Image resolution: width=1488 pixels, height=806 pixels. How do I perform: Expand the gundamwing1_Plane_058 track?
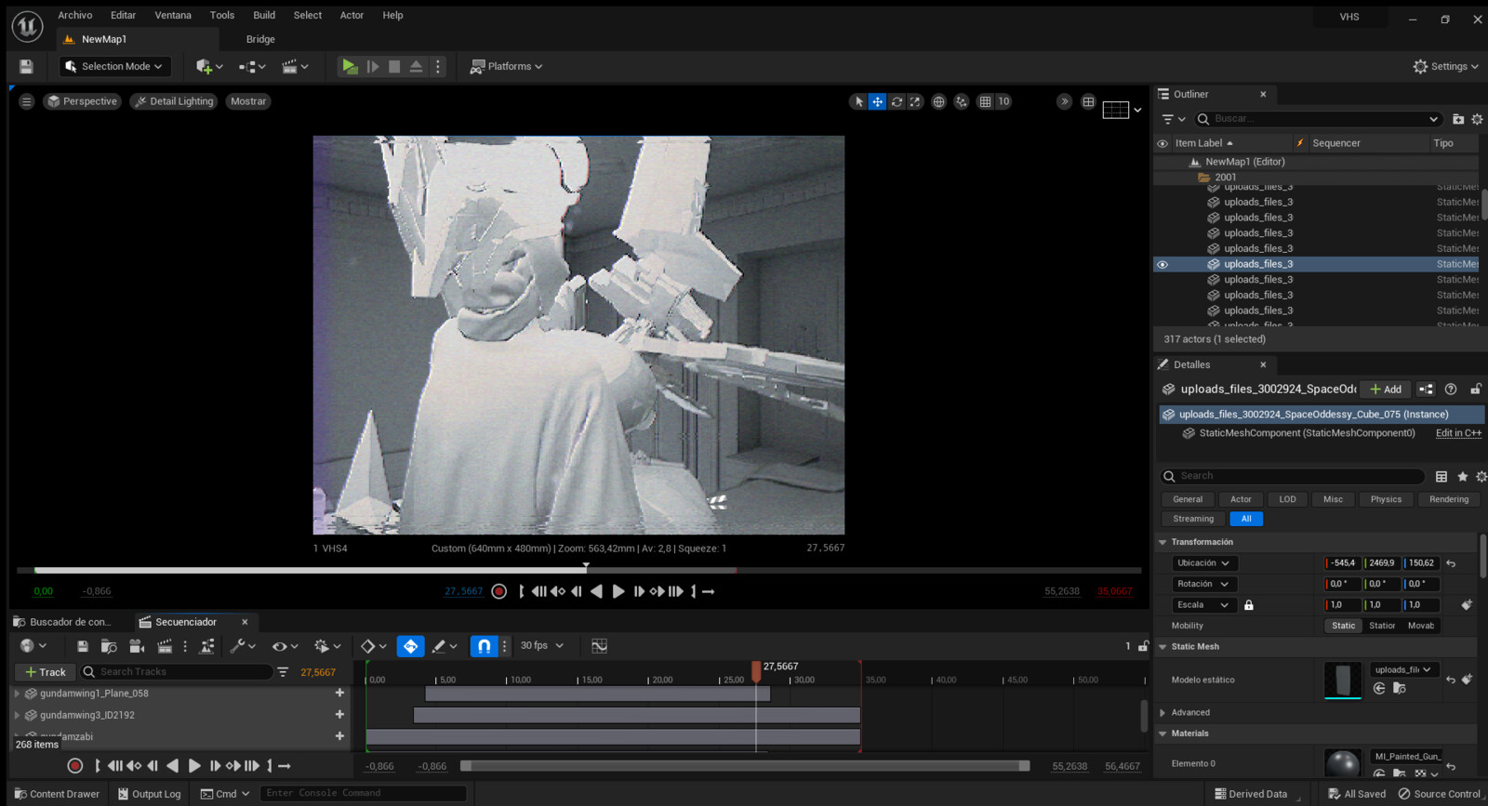click(x=17, y=694)
